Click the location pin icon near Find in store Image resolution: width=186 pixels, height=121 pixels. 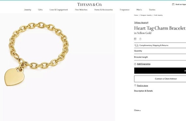pyautogui.click(x=135, y=85)
